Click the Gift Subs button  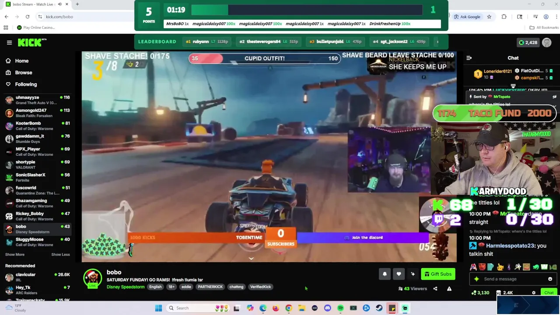tap(438, 274)
